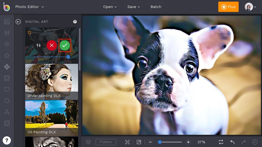Zoom in with the plus button
The height and width of the screenshot is (147, 262).
click(x=188, y=142)
